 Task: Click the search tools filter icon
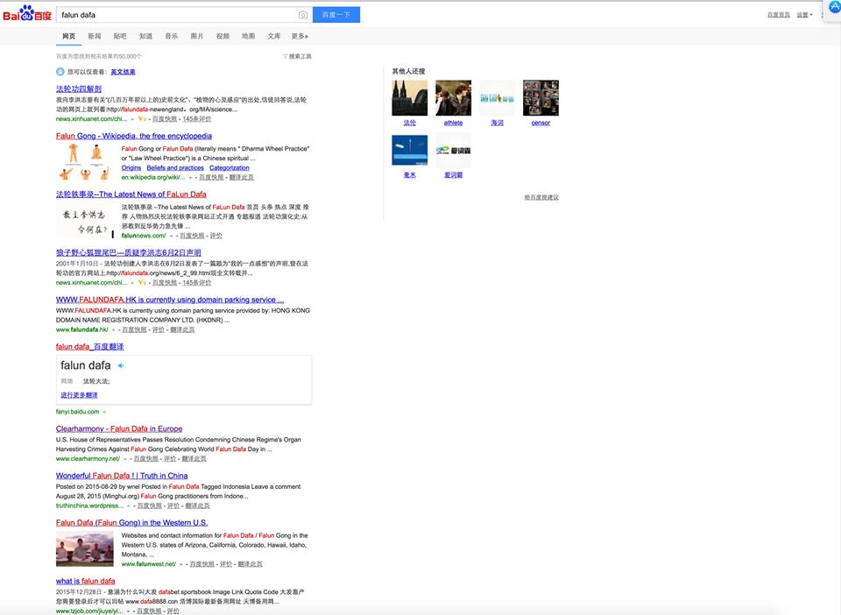click(x=286, y=56)
